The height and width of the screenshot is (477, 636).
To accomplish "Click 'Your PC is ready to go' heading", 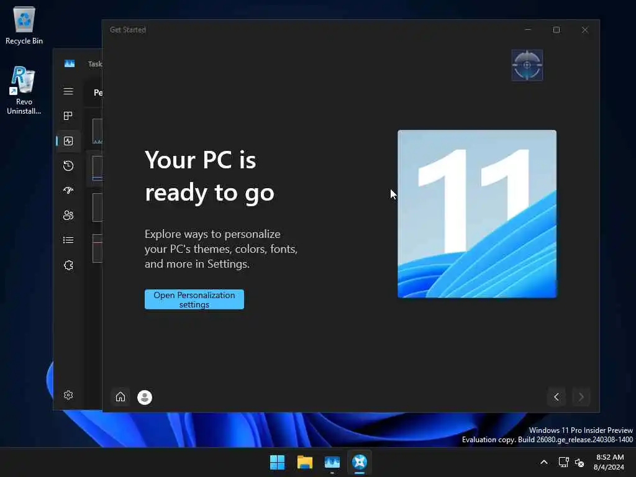I will (210, 176).
